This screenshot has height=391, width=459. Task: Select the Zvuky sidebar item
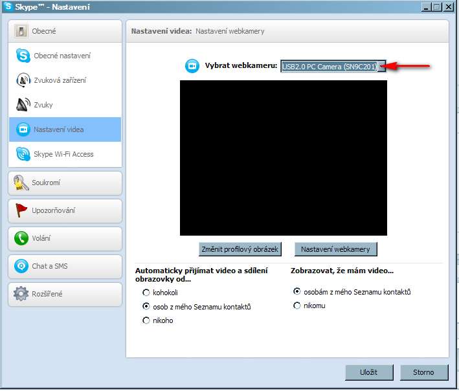[65, 105]
